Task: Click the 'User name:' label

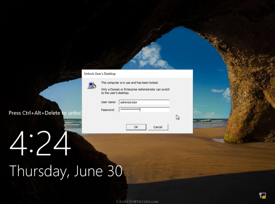Action: click(108, 102)
